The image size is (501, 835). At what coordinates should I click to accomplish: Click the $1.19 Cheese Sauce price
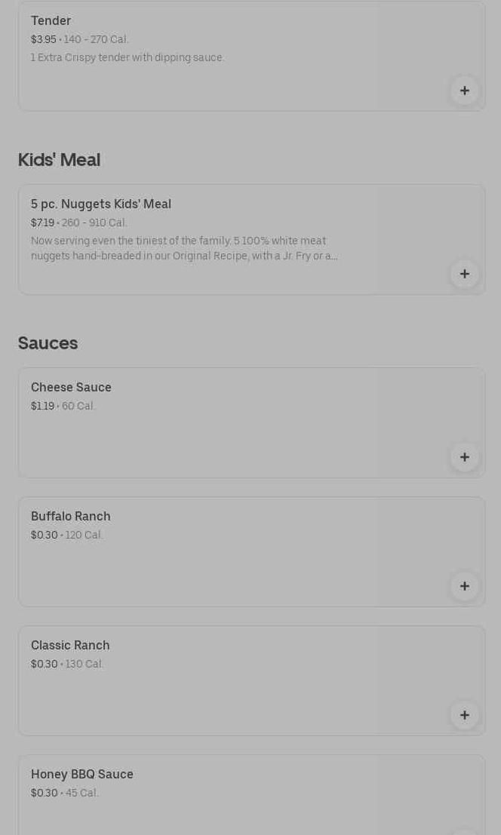[42, 407]
